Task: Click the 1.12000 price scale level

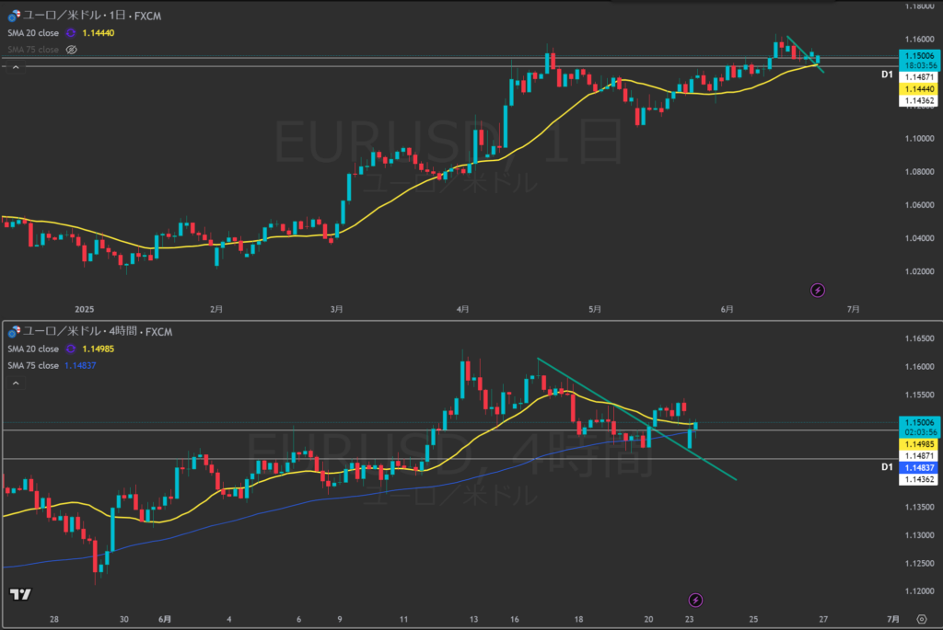Action: tap(920, 591)
